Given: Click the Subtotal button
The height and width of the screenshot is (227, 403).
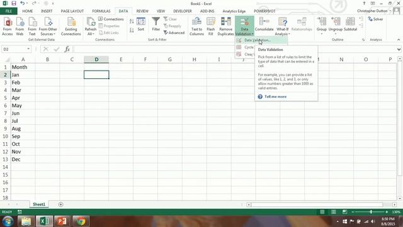Looking at the screenshot, I should click(x=350, y=25).
